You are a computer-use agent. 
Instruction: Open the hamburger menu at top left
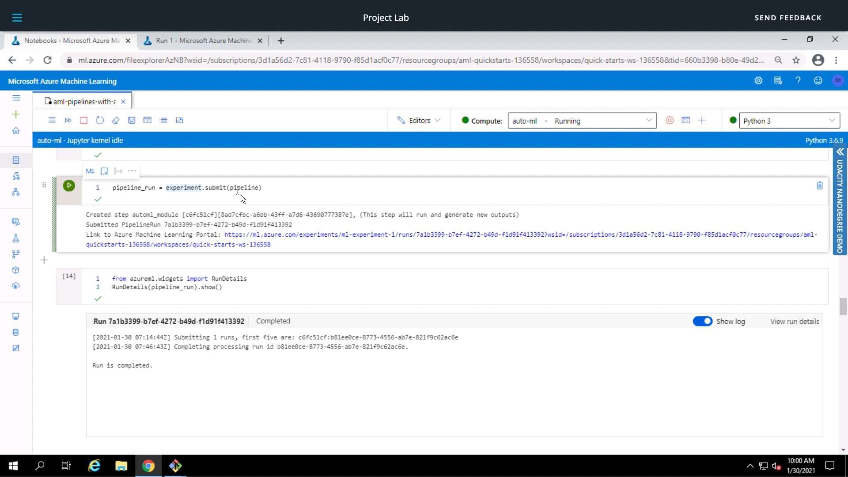click(x=17, y=18)
